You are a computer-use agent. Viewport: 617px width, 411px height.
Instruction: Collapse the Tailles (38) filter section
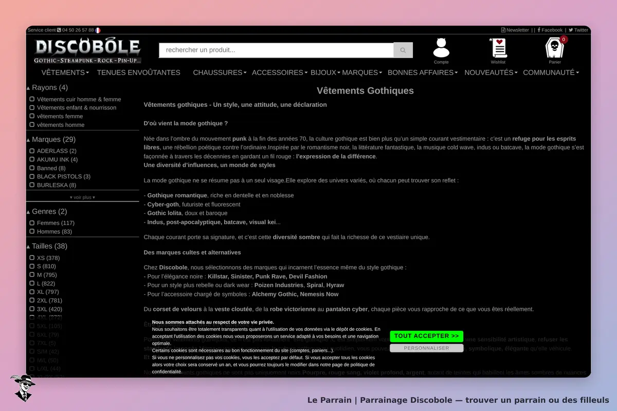point(47,246)
